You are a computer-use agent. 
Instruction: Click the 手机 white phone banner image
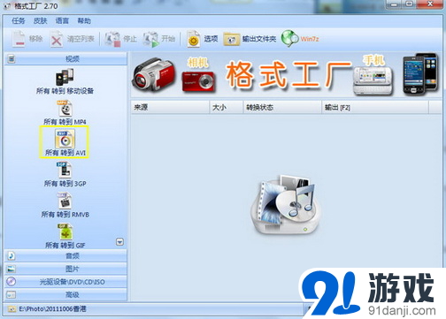(373, 80)
